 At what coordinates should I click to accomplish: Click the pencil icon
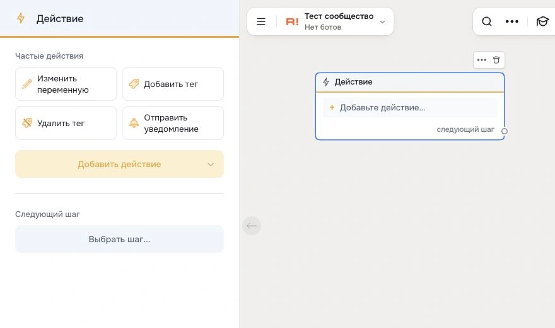27,84
